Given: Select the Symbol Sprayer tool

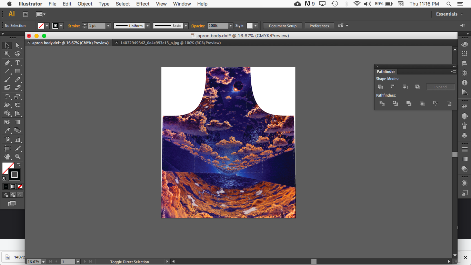Looking at the screenshot, I should (7, 139).
